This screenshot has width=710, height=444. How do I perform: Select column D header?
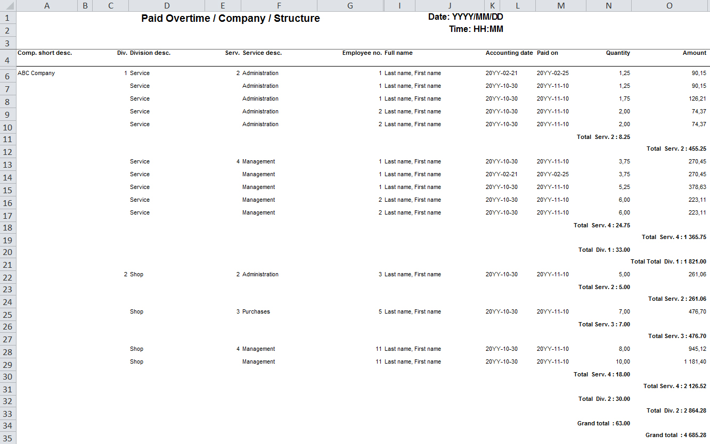click(x=167, y=6)
